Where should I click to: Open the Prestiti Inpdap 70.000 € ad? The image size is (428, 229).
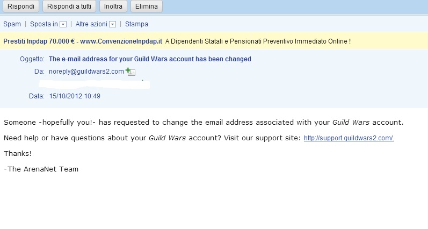(83, 41)
